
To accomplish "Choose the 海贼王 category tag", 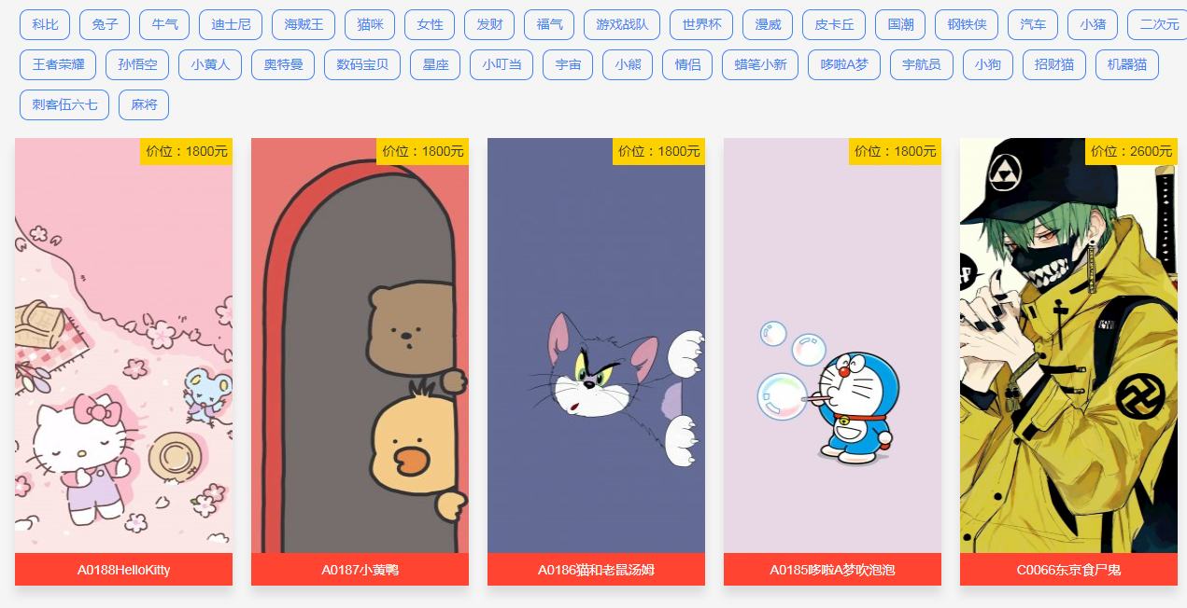I will (x=304, y=25).
